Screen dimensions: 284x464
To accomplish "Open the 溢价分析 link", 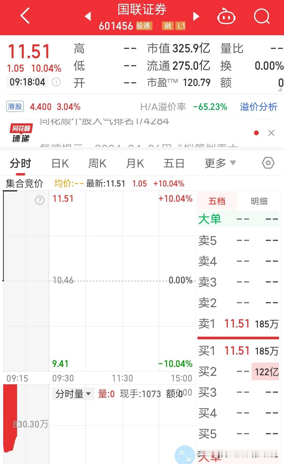I will 258,107.
